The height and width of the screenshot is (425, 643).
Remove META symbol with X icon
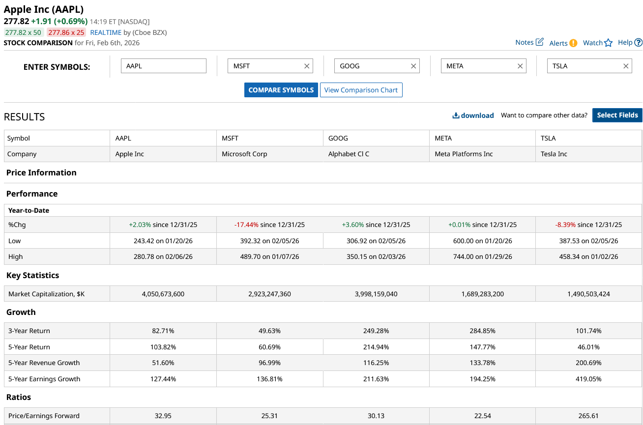(x=520, y=66)
